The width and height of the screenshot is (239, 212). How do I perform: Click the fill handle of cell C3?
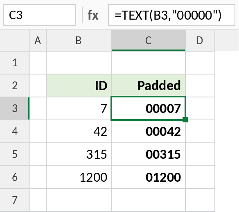[185, 120]
